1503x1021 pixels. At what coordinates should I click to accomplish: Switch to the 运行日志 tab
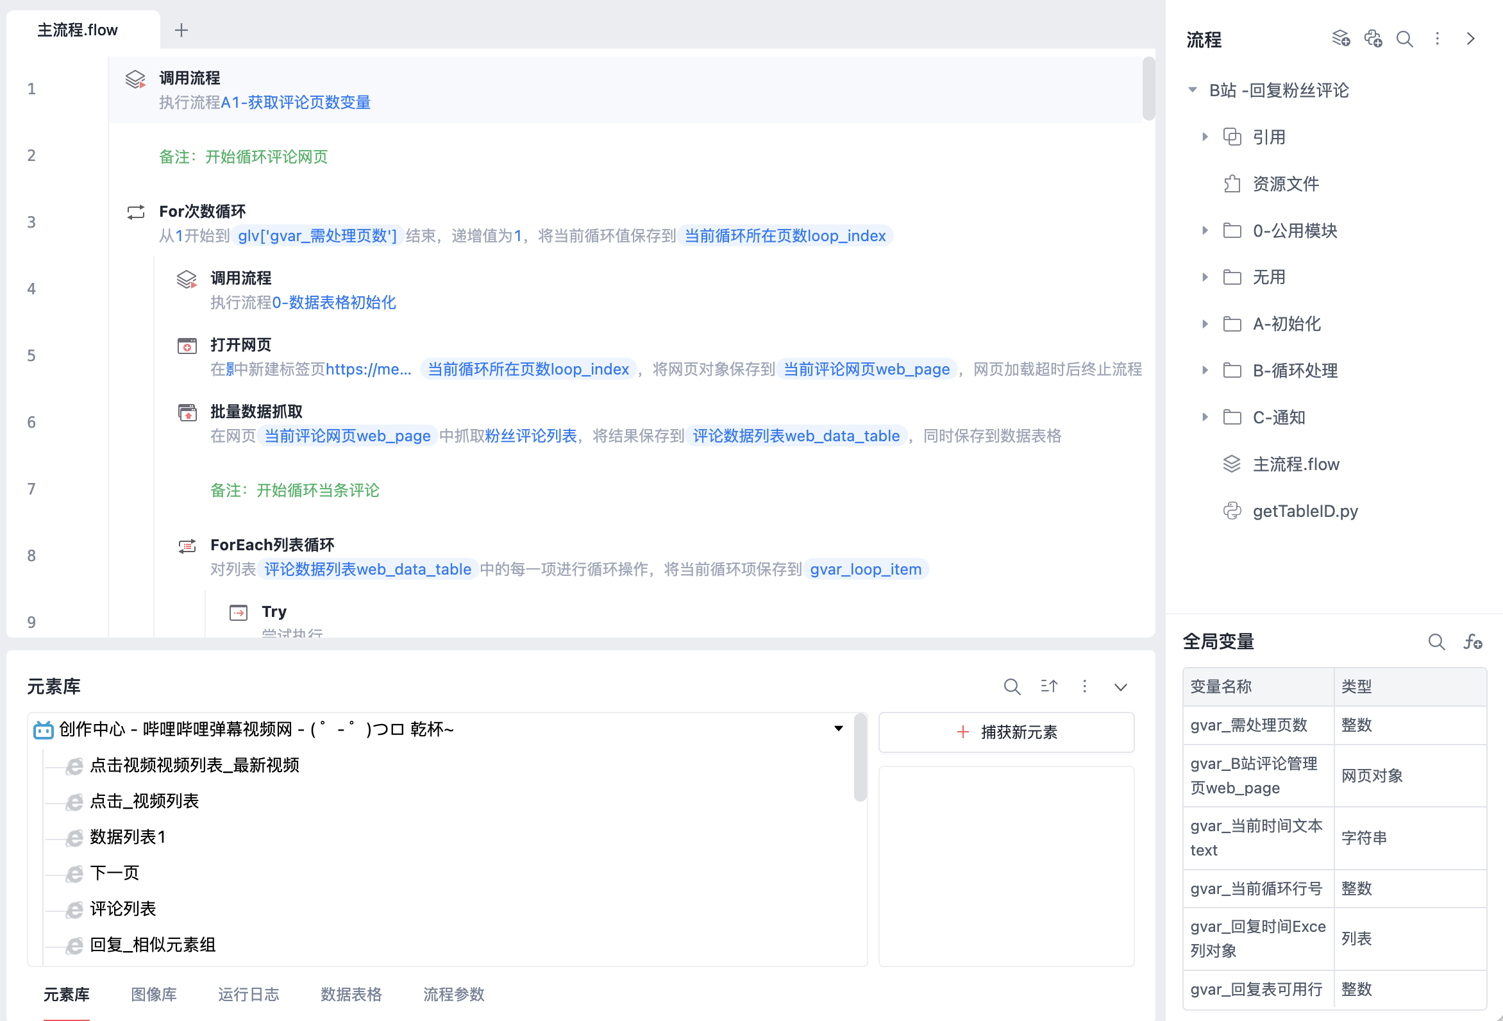(248, 994)
